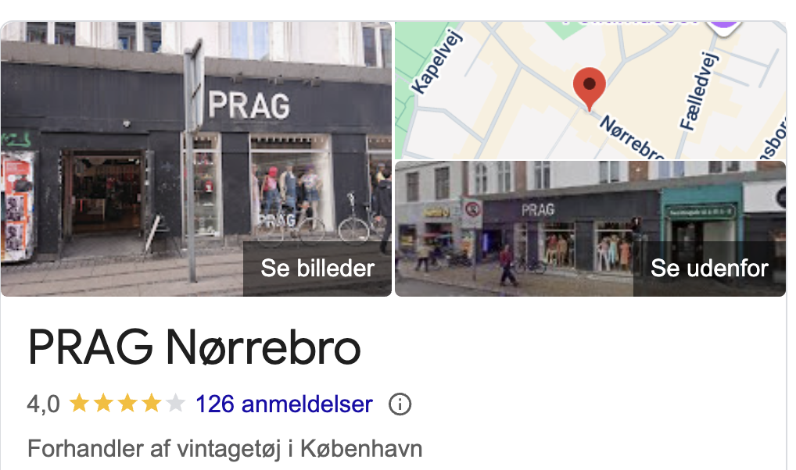Click the fourth gold rating star
The image size is (796, 470).
[151, 404]
